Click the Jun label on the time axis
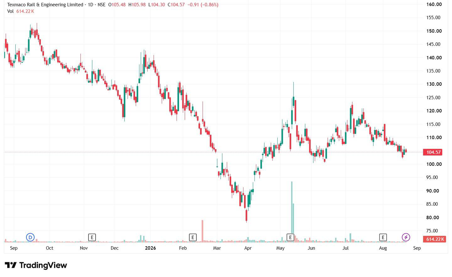Screen dimensions: 452x277 click(x=311, y=248)
